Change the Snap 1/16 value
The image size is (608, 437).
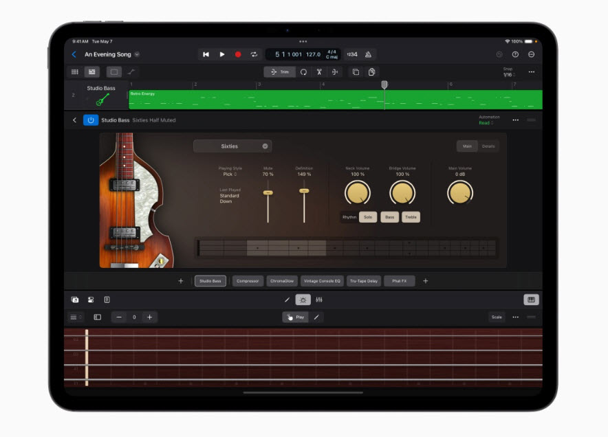click(509, 75)
